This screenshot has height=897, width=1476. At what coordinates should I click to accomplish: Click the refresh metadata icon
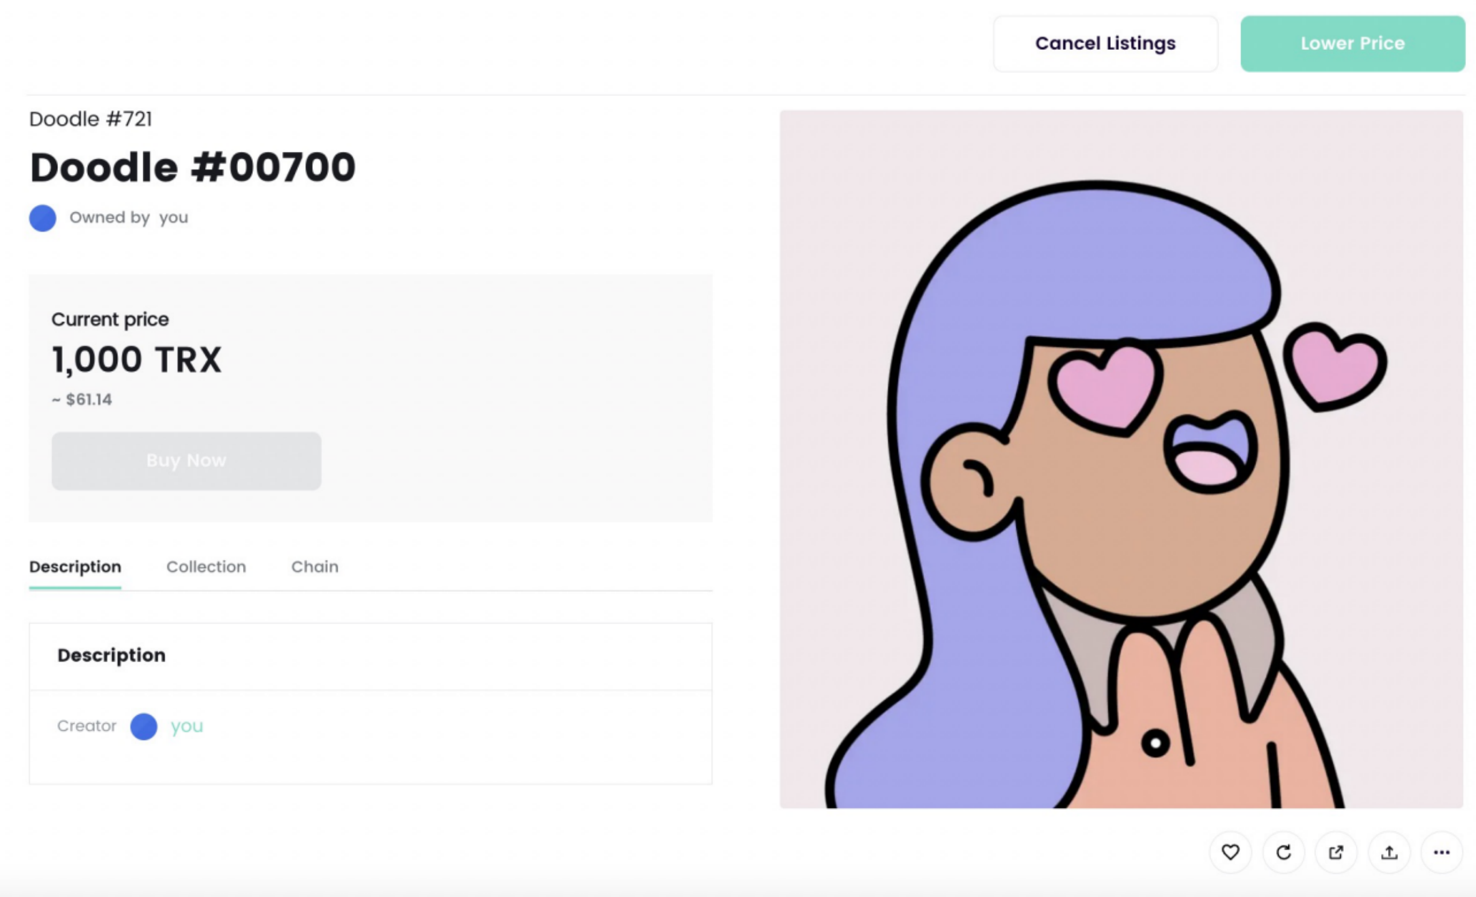point(1283,852)
